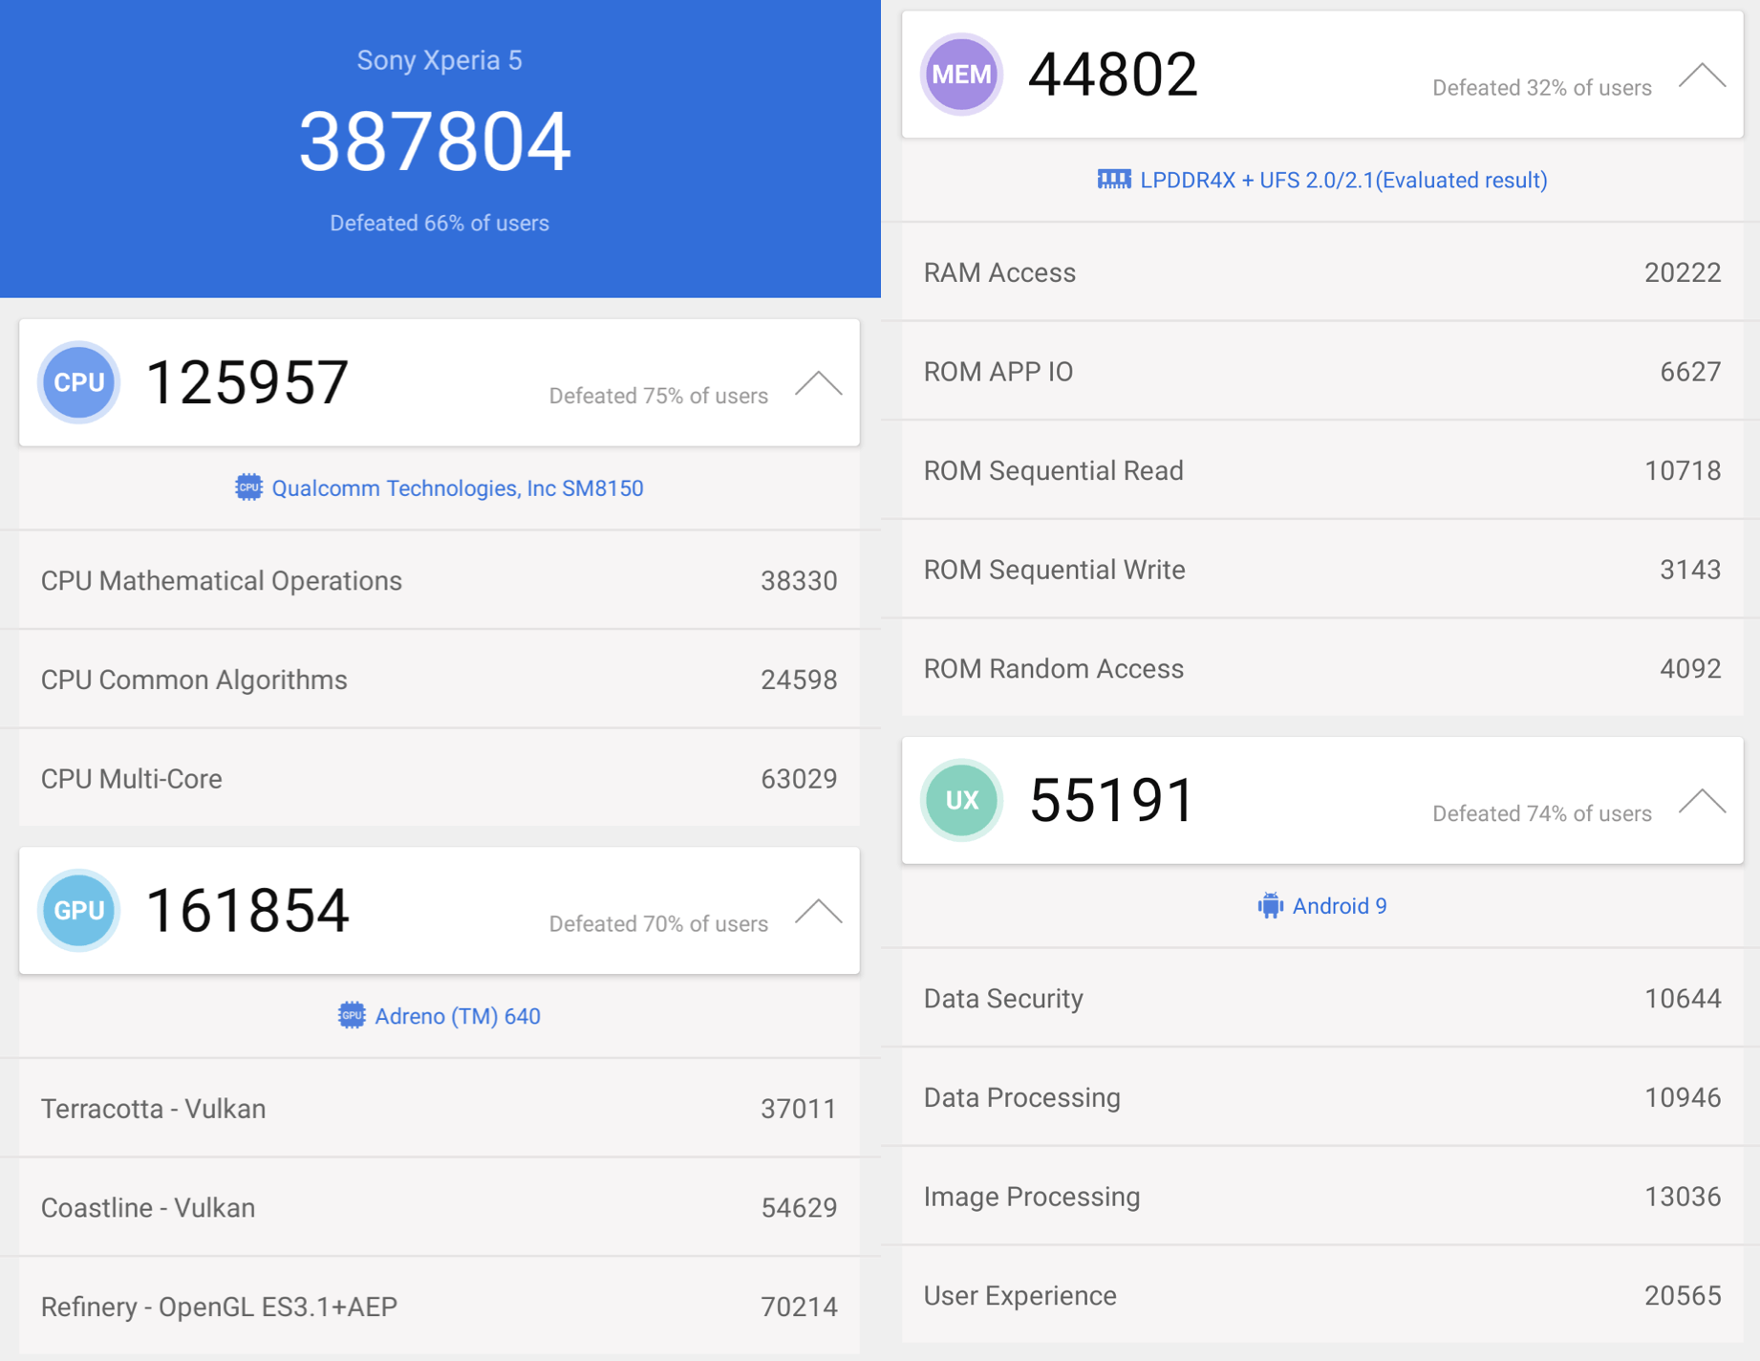The image size is (1760, 1361).
Task: Click the value 20222
Action: coord(1683,272)
